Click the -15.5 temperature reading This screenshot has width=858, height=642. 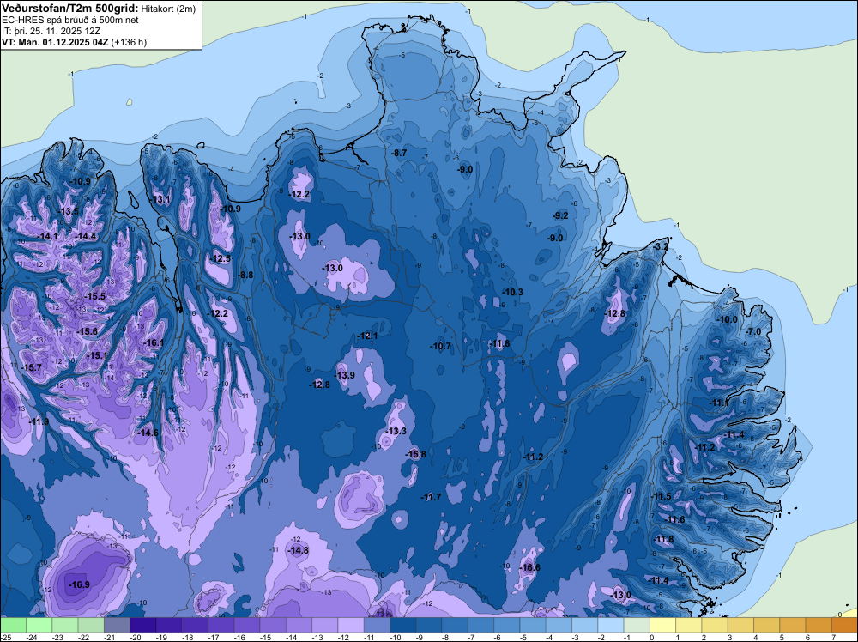[x=94, y=296]
